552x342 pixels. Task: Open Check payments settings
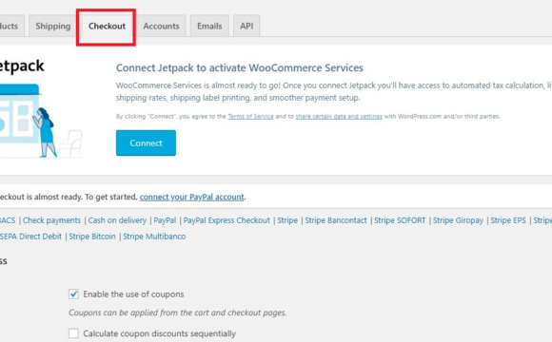coord(51,220)
